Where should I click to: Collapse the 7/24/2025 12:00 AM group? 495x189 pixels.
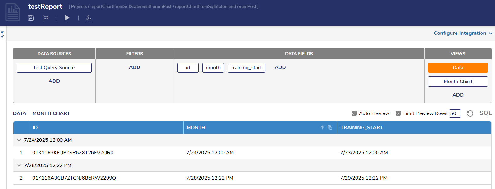(19, 140)
